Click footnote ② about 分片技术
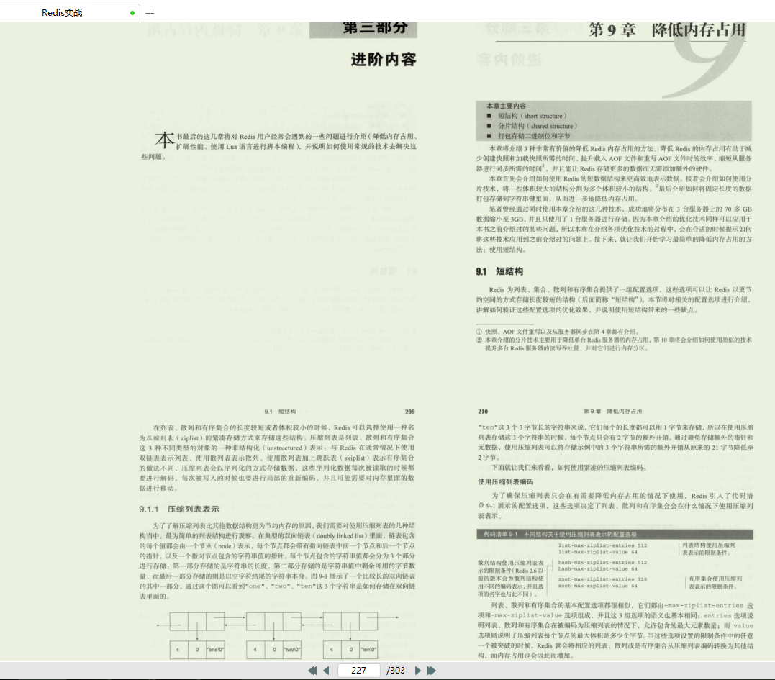The height and width of the screenshot is (680, 775). point(614,344)
